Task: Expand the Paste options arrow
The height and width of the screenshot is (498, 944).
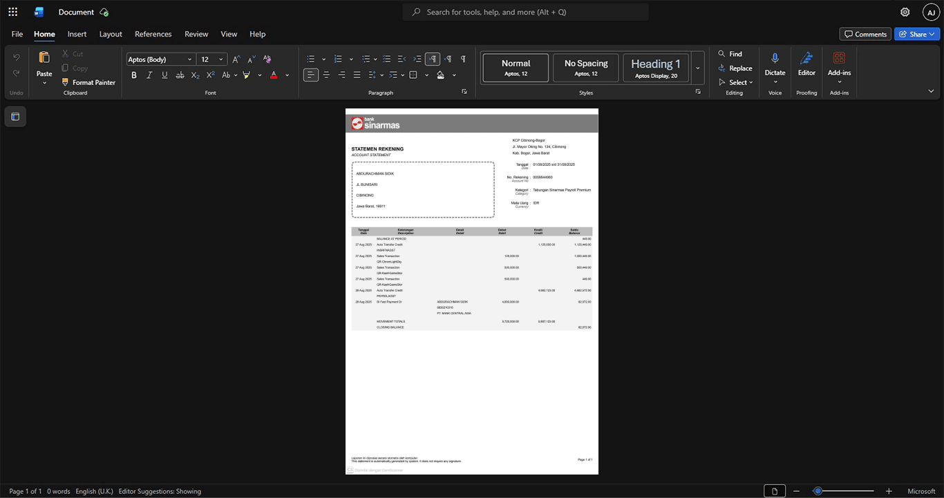Action: pos(44,83)
